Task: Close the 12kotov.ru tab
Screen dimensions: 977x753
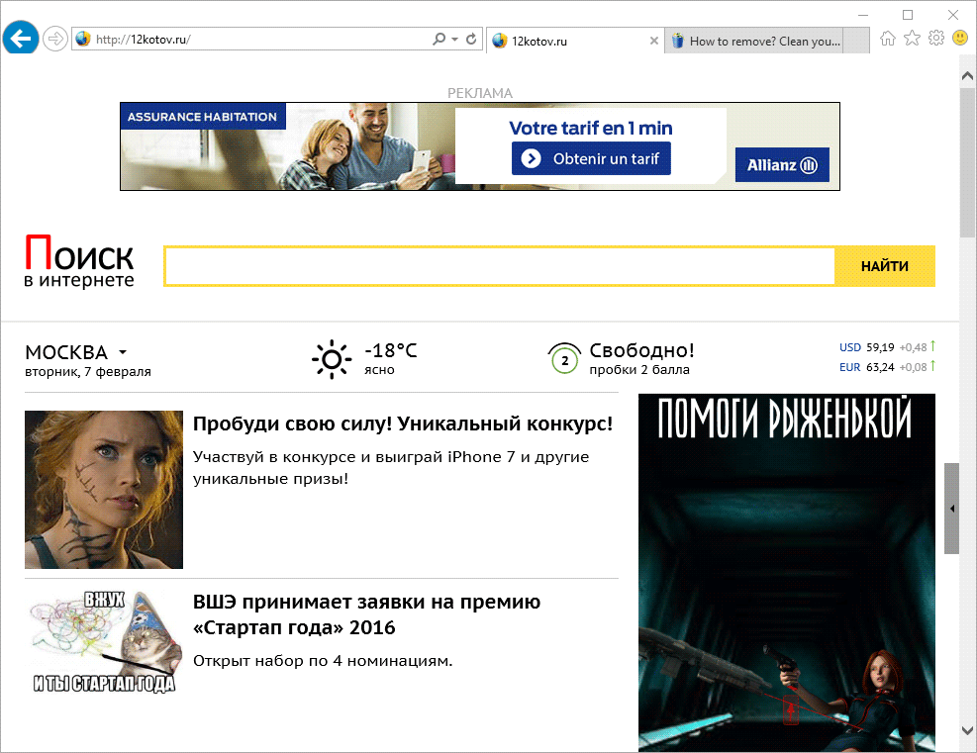Action: pyautogui.click(x=653, y=42)
